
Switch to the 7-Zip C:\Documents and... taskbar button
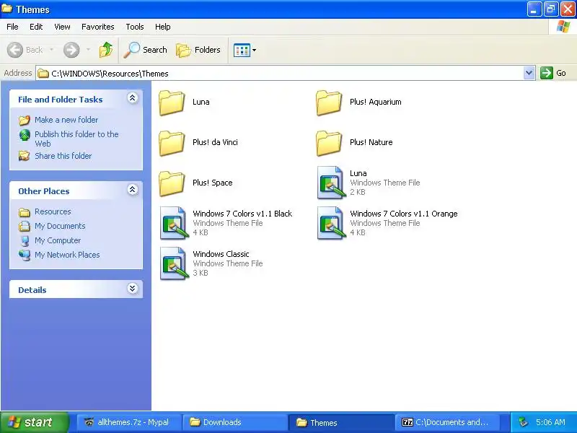(447, 422)
